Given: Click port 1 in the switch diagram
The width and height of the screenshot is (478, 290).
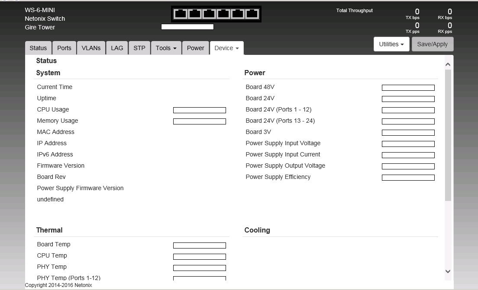Looking at the screenshot, I should point(181,14).
